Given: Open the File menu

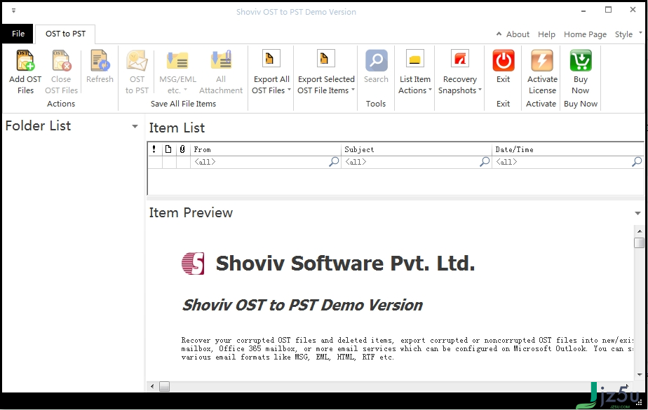Looking at the screenshot, I should [18, 34].
